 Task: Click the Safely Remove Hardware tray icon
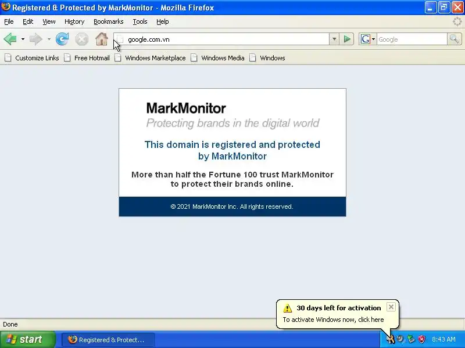411,339
